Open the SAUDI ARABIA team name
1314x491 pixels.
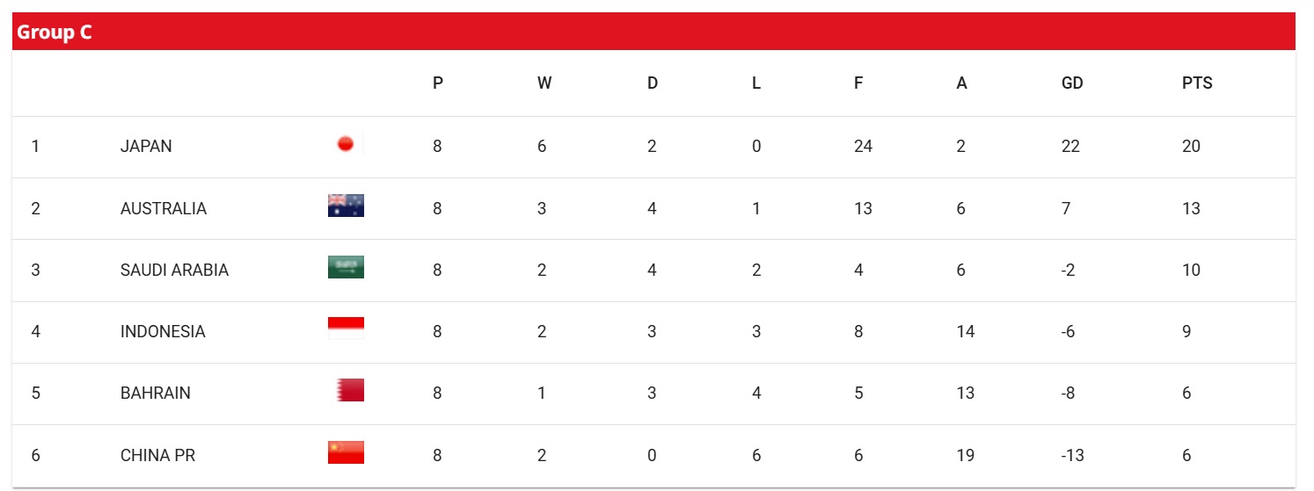tap(174, 270)
